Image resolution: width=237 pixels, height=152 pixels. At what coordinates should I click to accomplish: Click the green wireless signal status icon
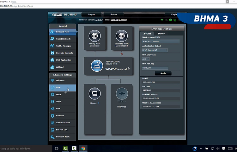coord(162,20)
